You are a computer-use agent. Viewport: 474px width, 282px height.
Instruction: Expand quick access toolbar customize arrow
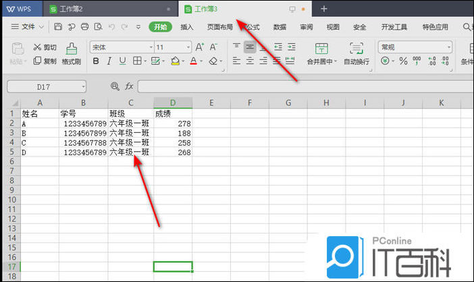(x=138, y=27)
